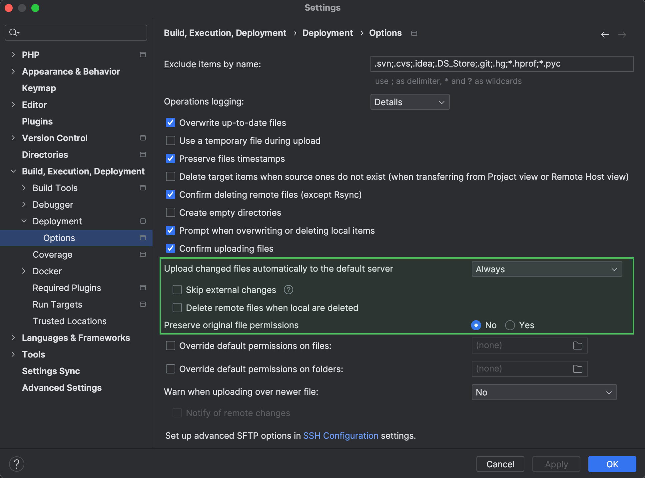
Task: Click the Apply button
Action: click(x=556, y=464)
